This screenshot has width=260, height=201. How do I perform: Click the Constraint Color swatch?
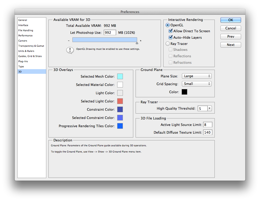[x=120, y=109]
